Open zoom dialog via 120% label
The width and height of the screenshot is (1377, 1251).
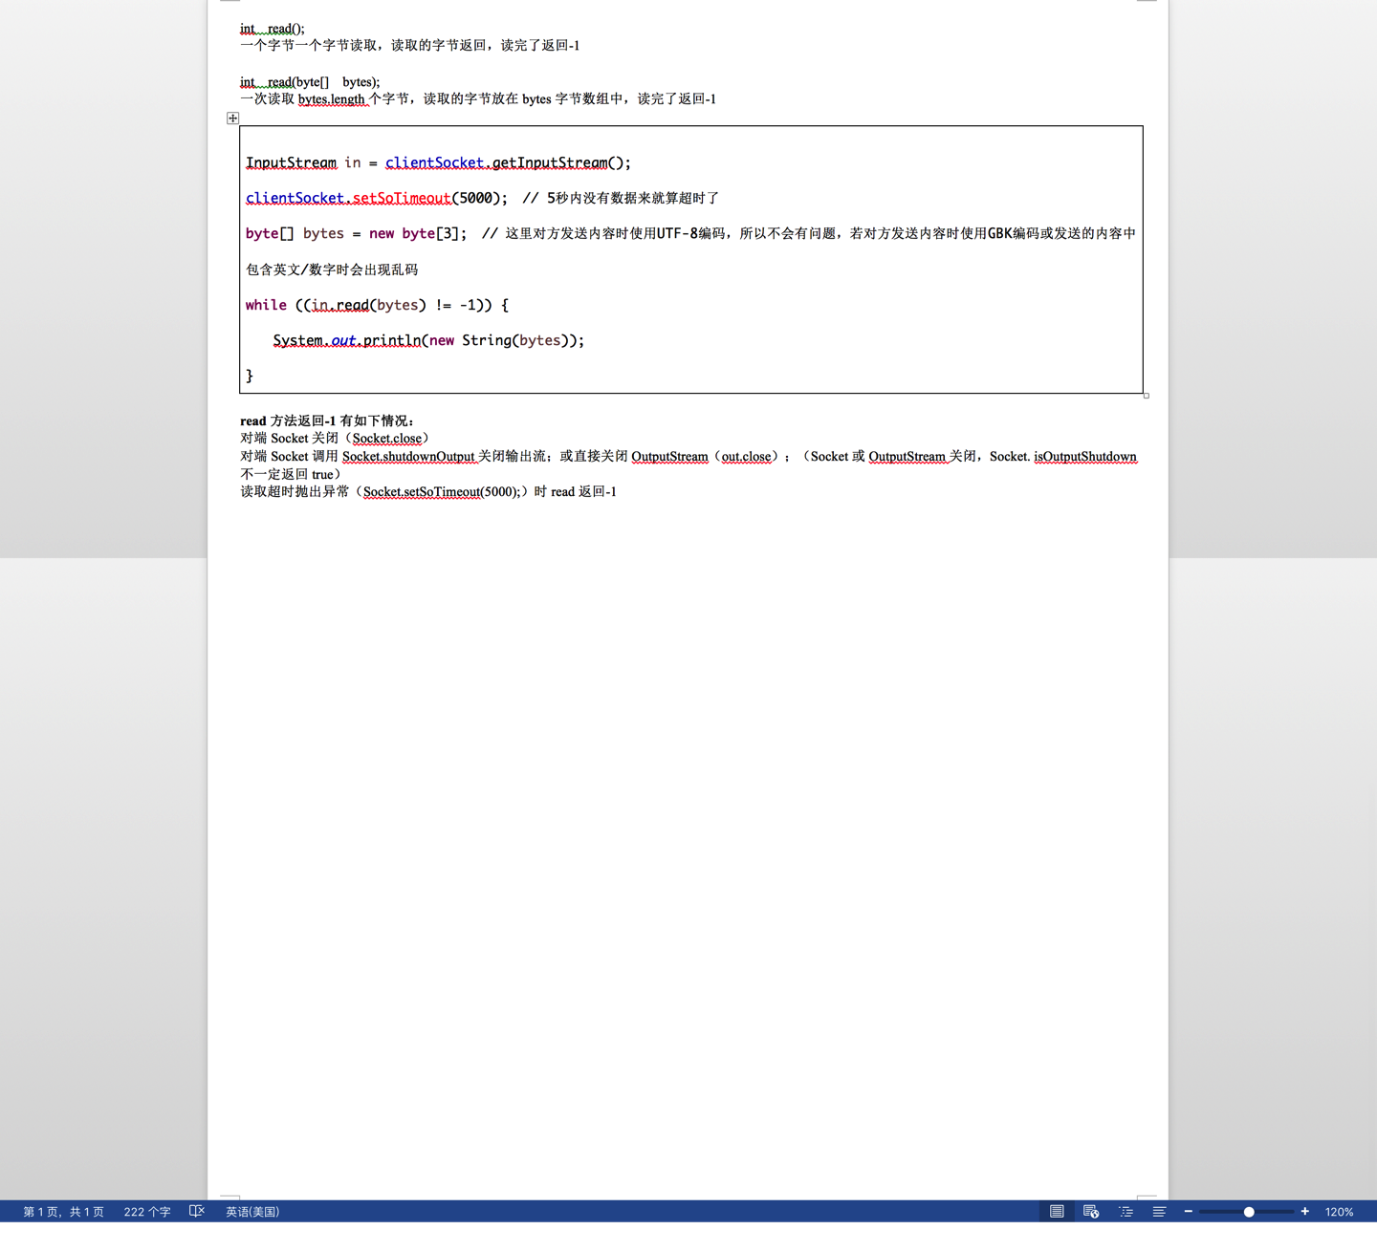coord(1339,1212)
